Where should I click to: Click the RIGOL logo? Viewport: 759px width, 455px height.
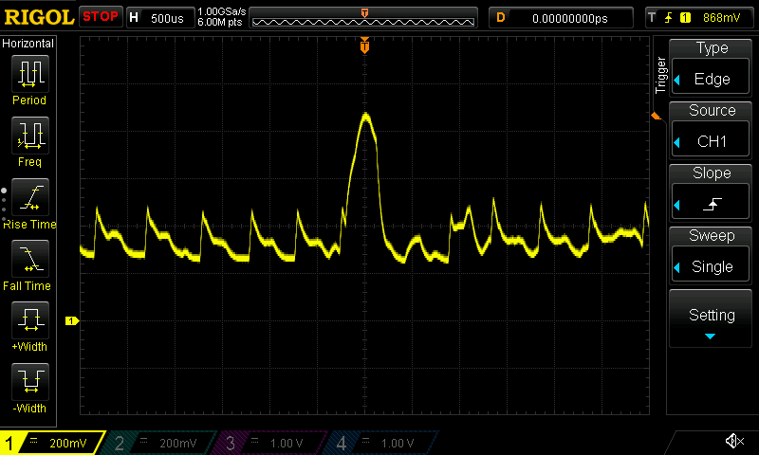coord(38,17)
